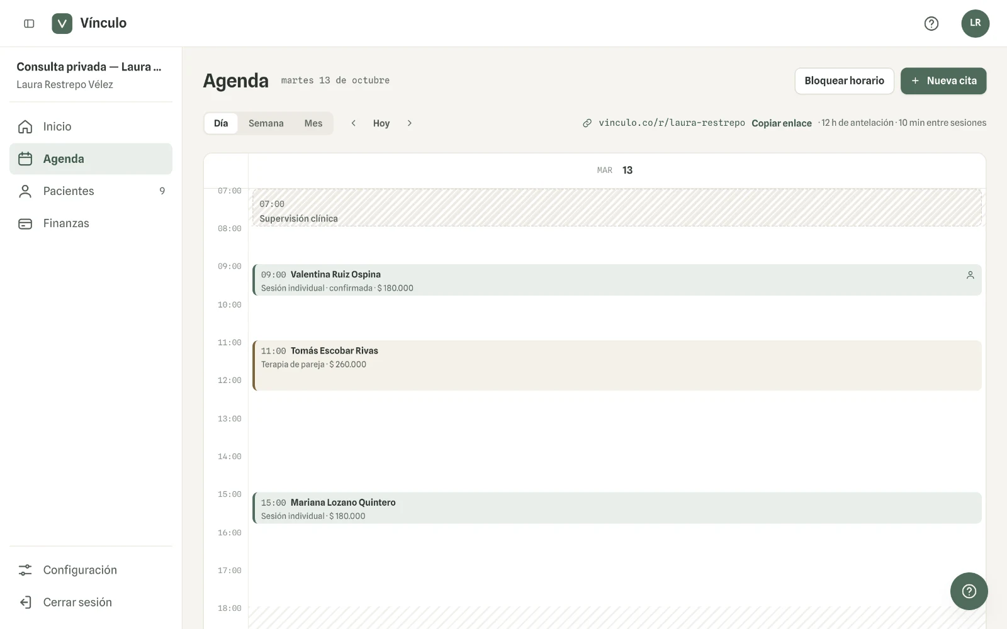This screenshot has width=1007, height=629.
Task: Switch to the Día view tab
Action: [x=221, y=123]
